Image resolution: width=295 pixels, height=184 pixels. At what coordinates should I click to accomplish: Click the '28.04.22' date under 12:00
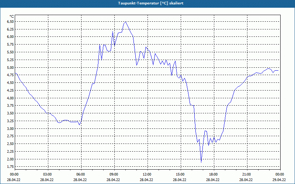(x=146, y=180)
